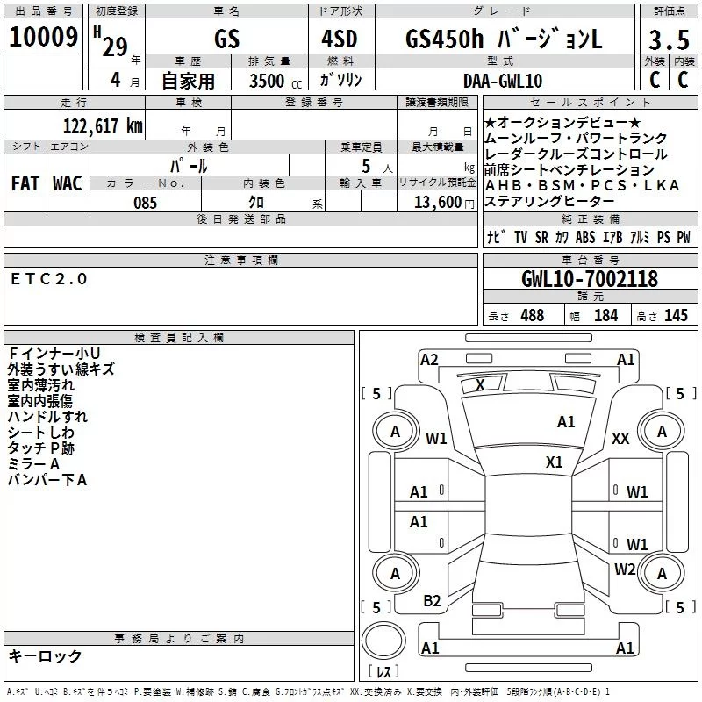Select door type 4SD

click(x=340, y=39)
